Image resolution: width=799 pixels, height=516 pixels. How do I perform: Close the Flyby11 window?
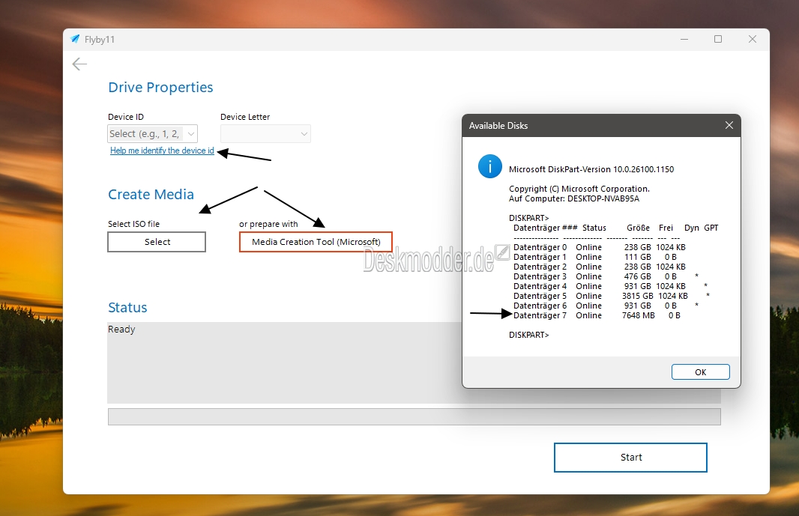click(x=752, y=39)
